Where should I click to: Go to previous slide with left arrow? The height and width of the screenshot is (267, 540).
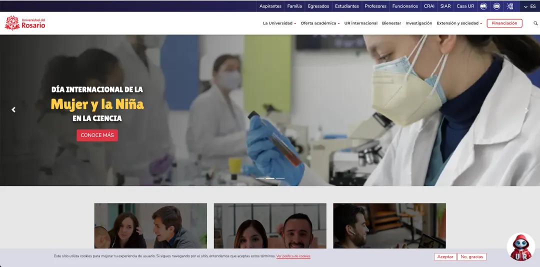pyautogui.click(x=13, y=109)
